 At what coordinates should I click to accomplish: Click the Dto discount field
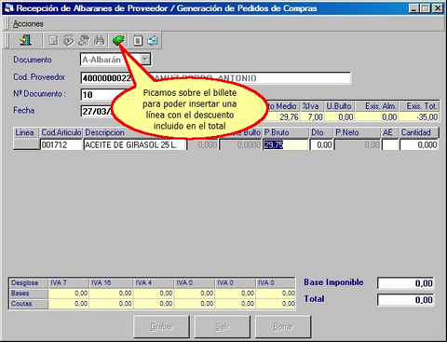pyautogui.click(x=321, y=144)
